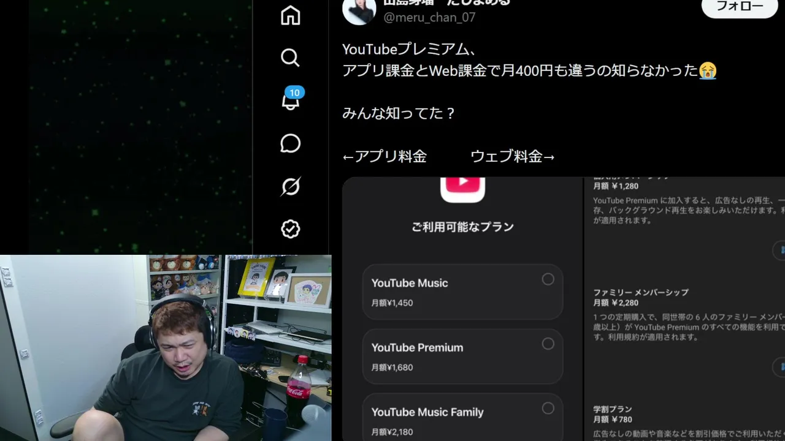This screenshot has width=785, height=441.
Task: Open the Notifications bell with 10 badge
Action: click(291, 100)
